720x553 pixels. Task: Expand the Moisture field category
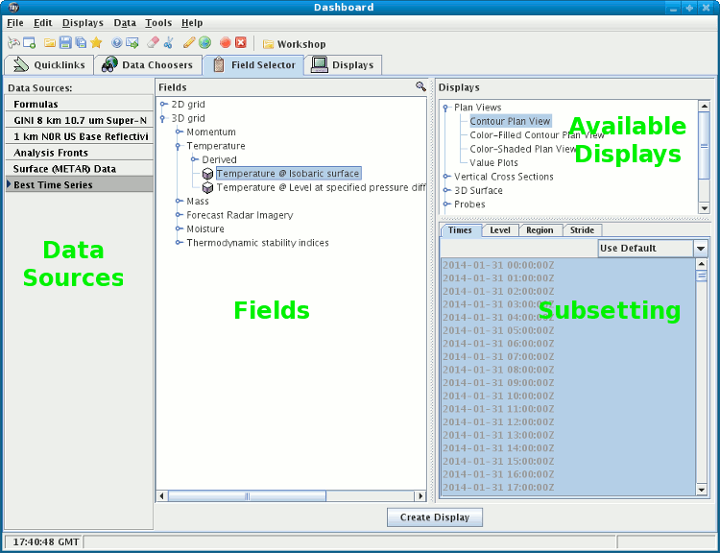(179, 229)
